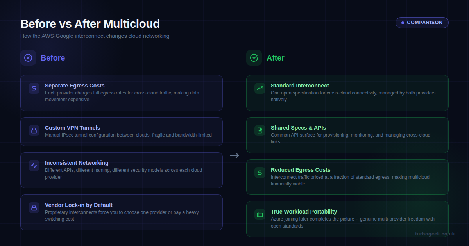Viewport: 469px width, 246px height.
Task: Click the padlock icon on Vendor Lock-in by Default
Action: pos(34,208)
